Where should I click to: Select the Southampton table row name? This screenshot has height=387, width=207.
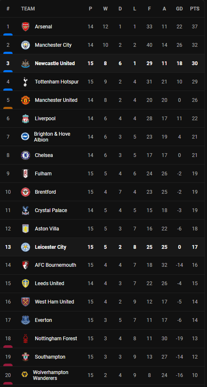[50, 357]
